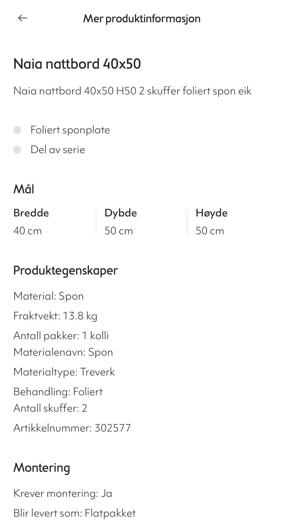Select the Dybde 50 cm value
The height and width of the screenshot is (532, 284).
pos(119,231)
